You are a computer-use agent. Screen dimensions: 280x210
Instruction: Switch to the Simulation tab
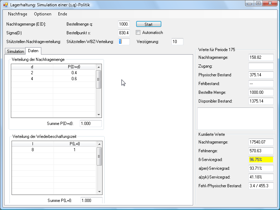pos(15,51)
